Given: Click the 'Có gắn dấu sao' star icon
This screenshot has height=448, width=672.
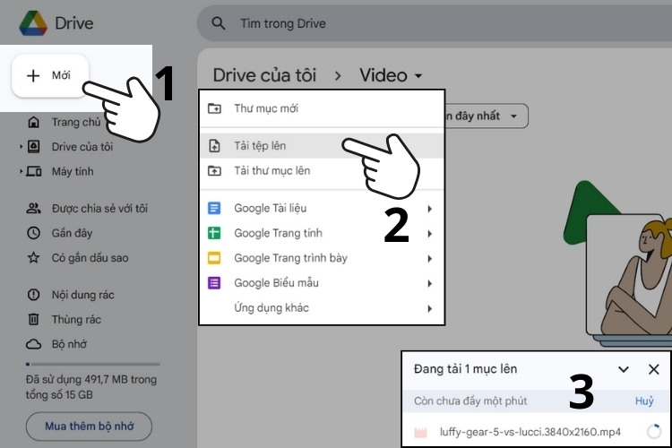Looking at the screenshot, I should [x=33, y=258].
